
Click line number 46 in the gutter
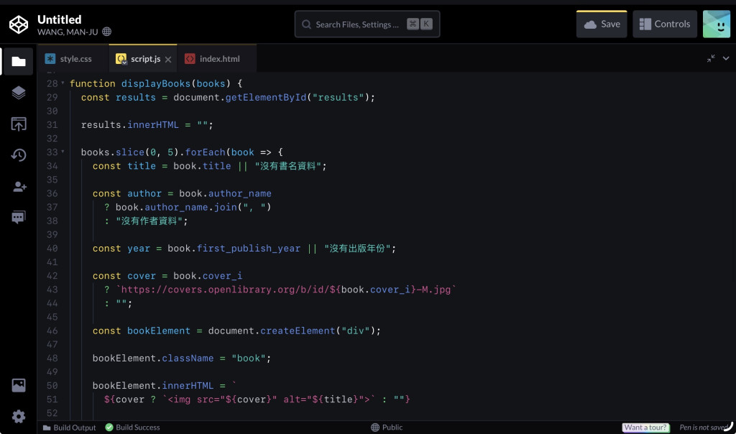point(52,331)
